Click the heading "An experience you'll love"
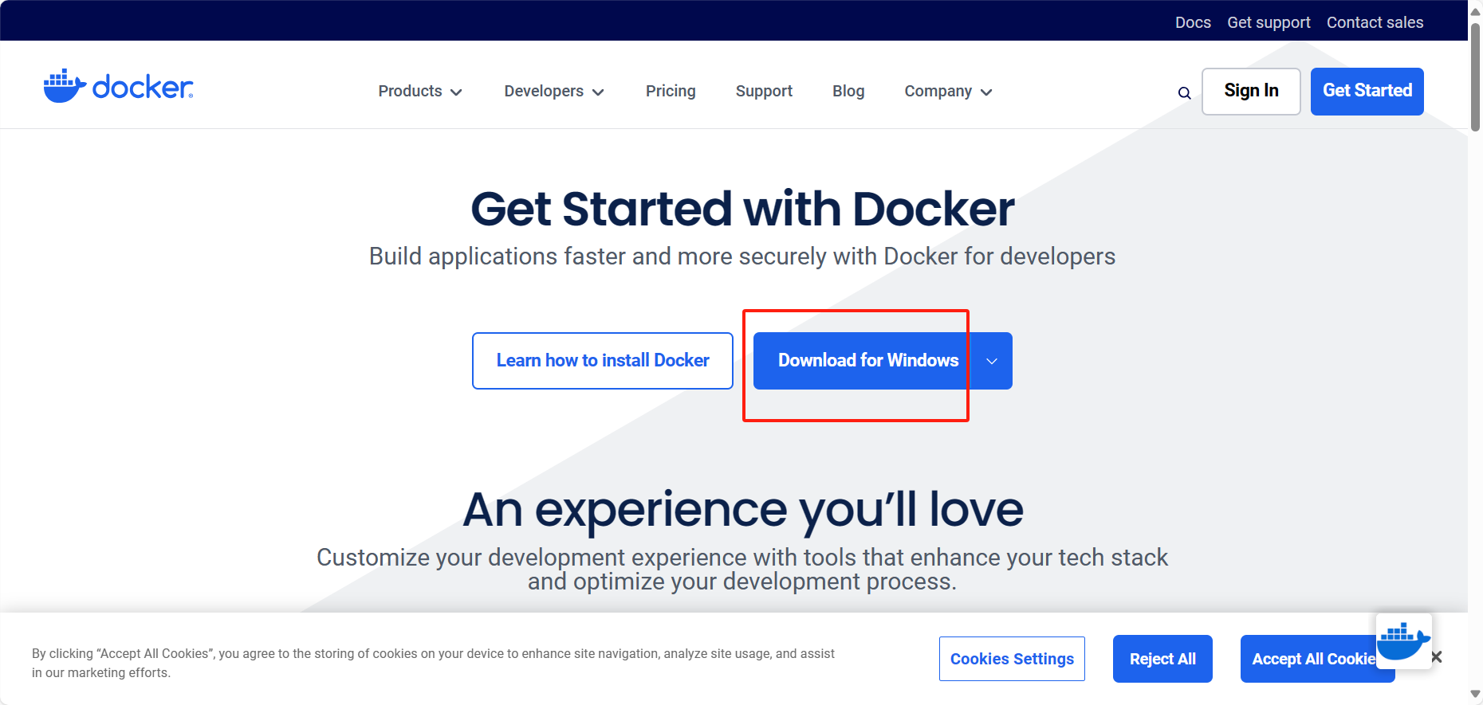Viewport: 1483px width, 705px height. pyautogui.click(x=743, y=510)
